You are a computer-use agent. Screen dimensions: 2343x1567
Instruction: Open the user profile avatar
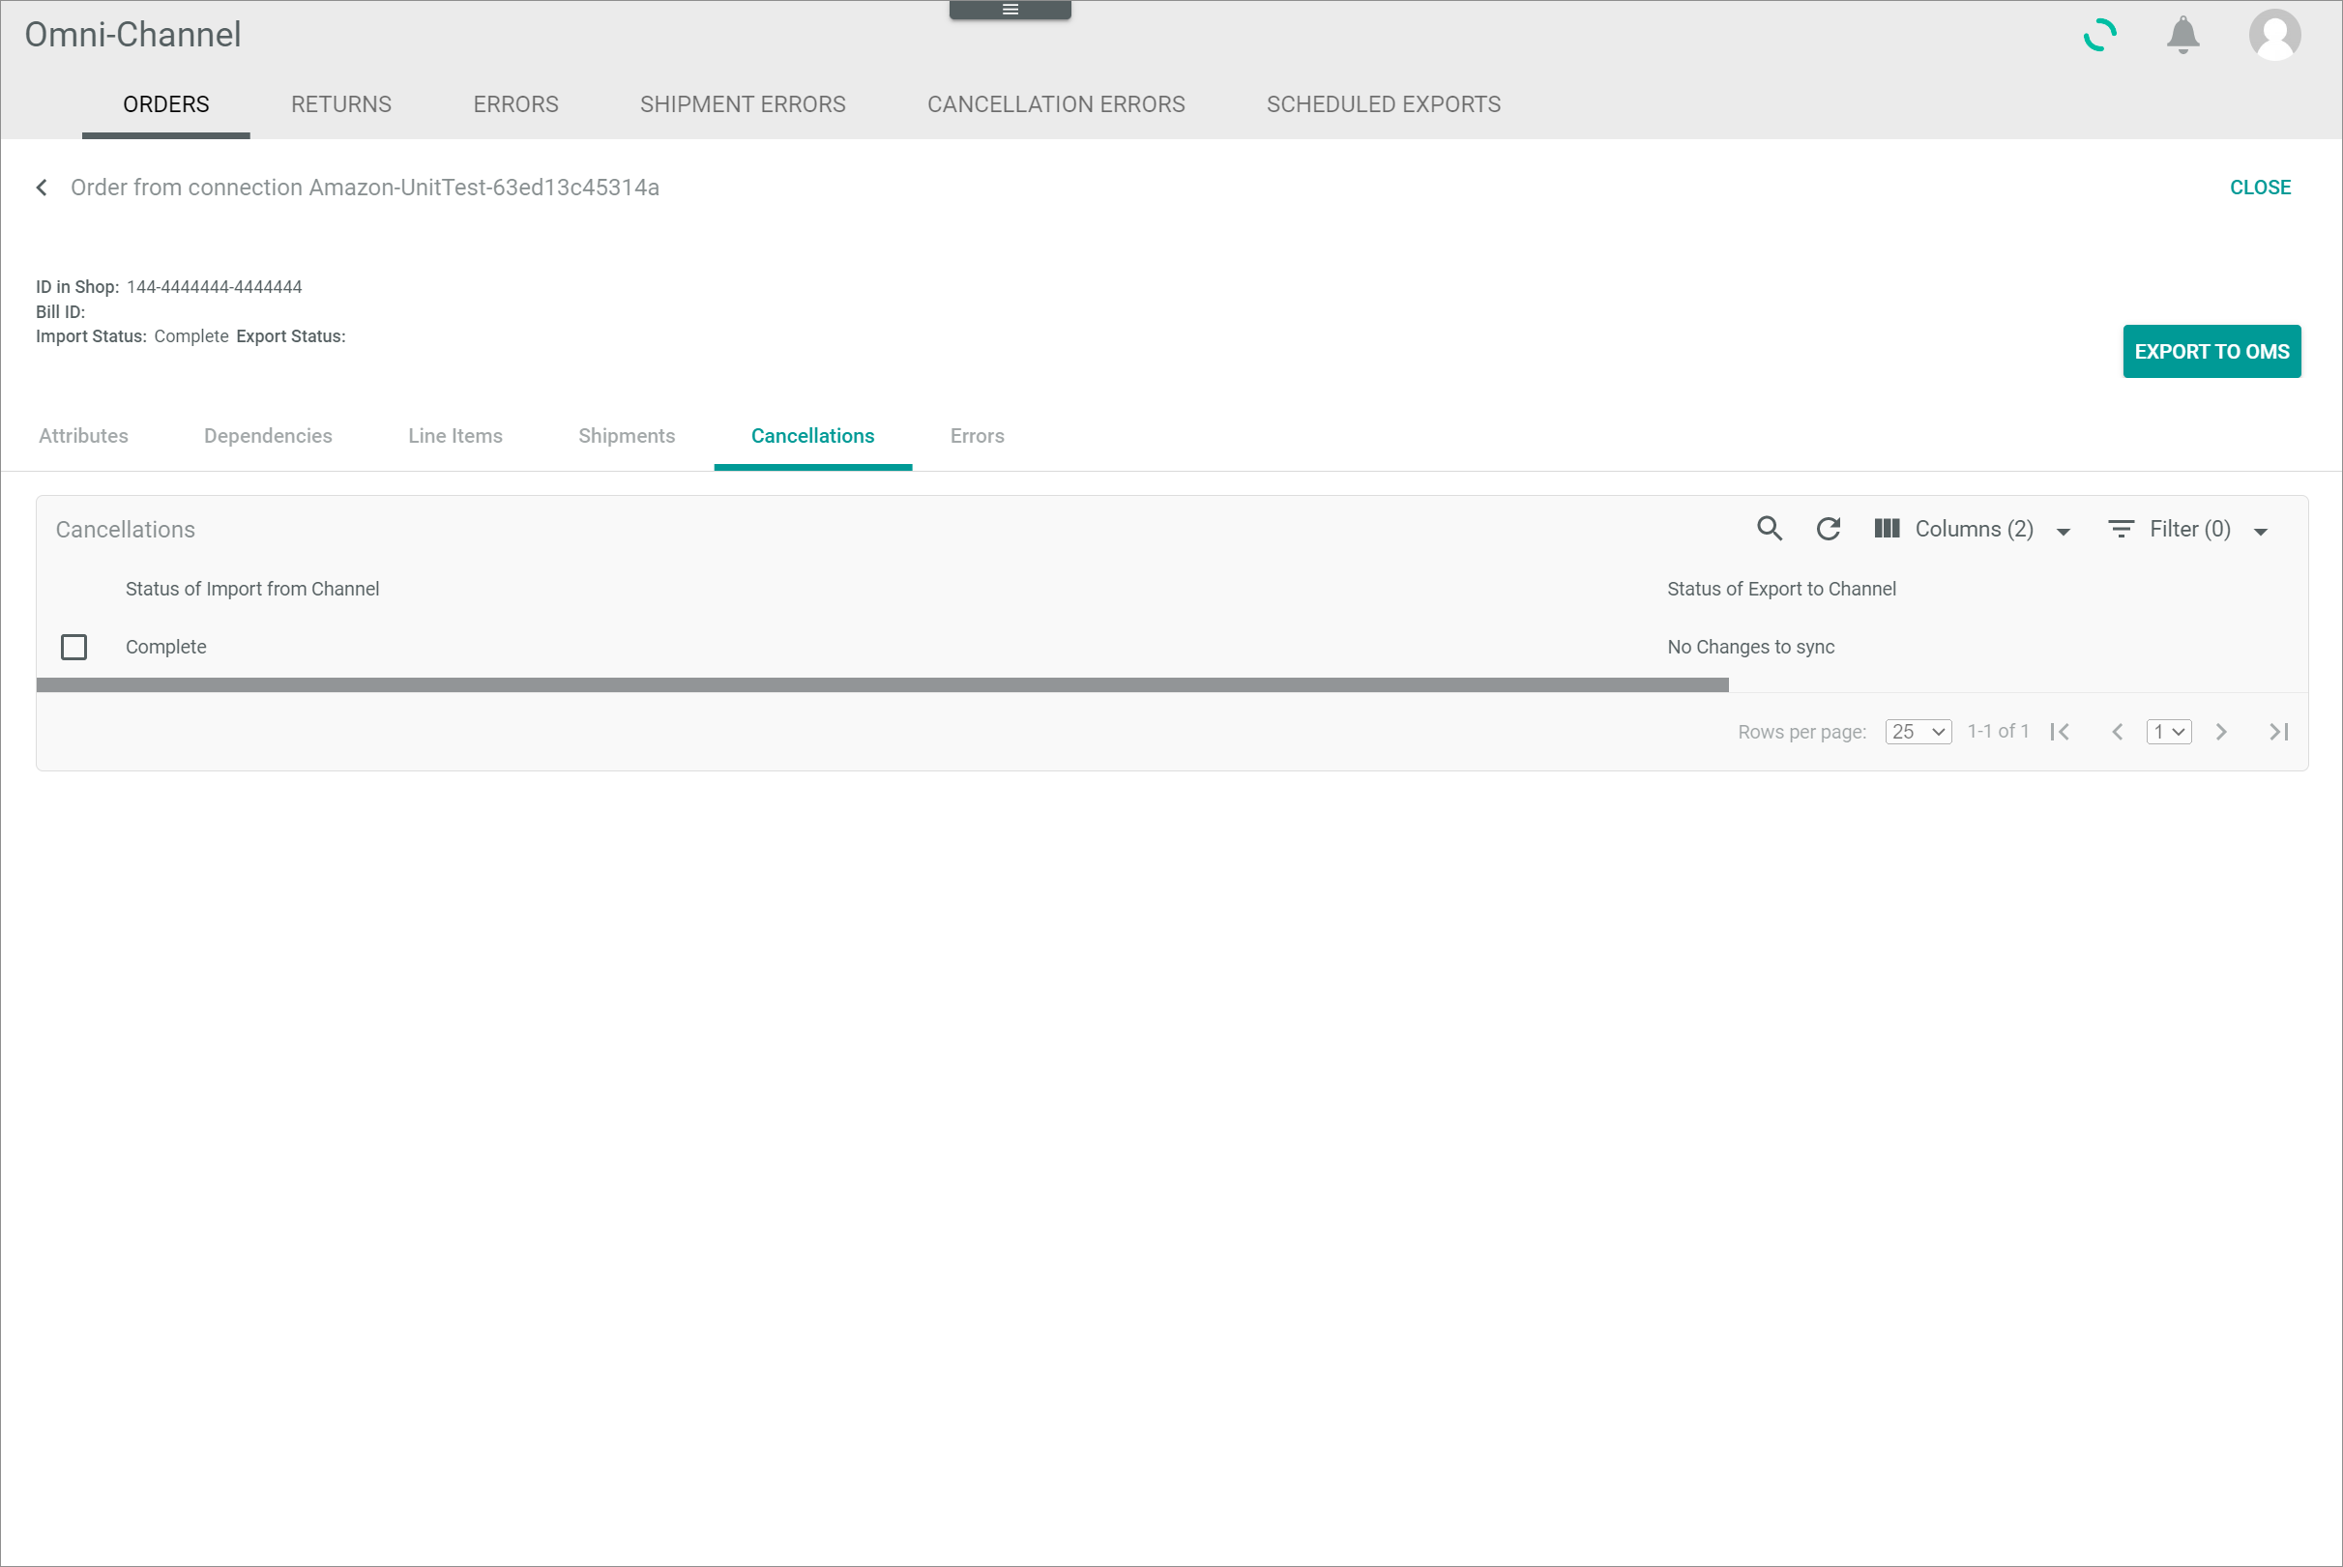[x=2274, y=35]
